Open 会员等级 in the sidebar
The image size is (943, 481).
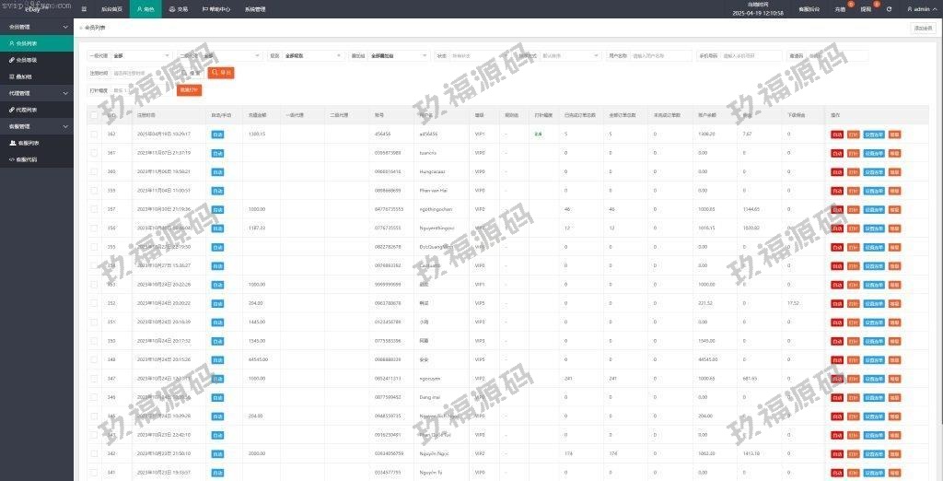pos(28,59)
